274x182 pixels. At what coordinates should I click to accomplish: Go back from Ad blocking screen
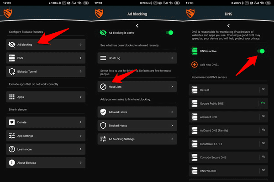click(137, 26)
